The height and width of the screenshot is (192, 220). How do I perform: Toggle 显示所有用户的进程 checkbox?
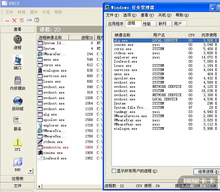pyautogui.click(x=114, y=171)
